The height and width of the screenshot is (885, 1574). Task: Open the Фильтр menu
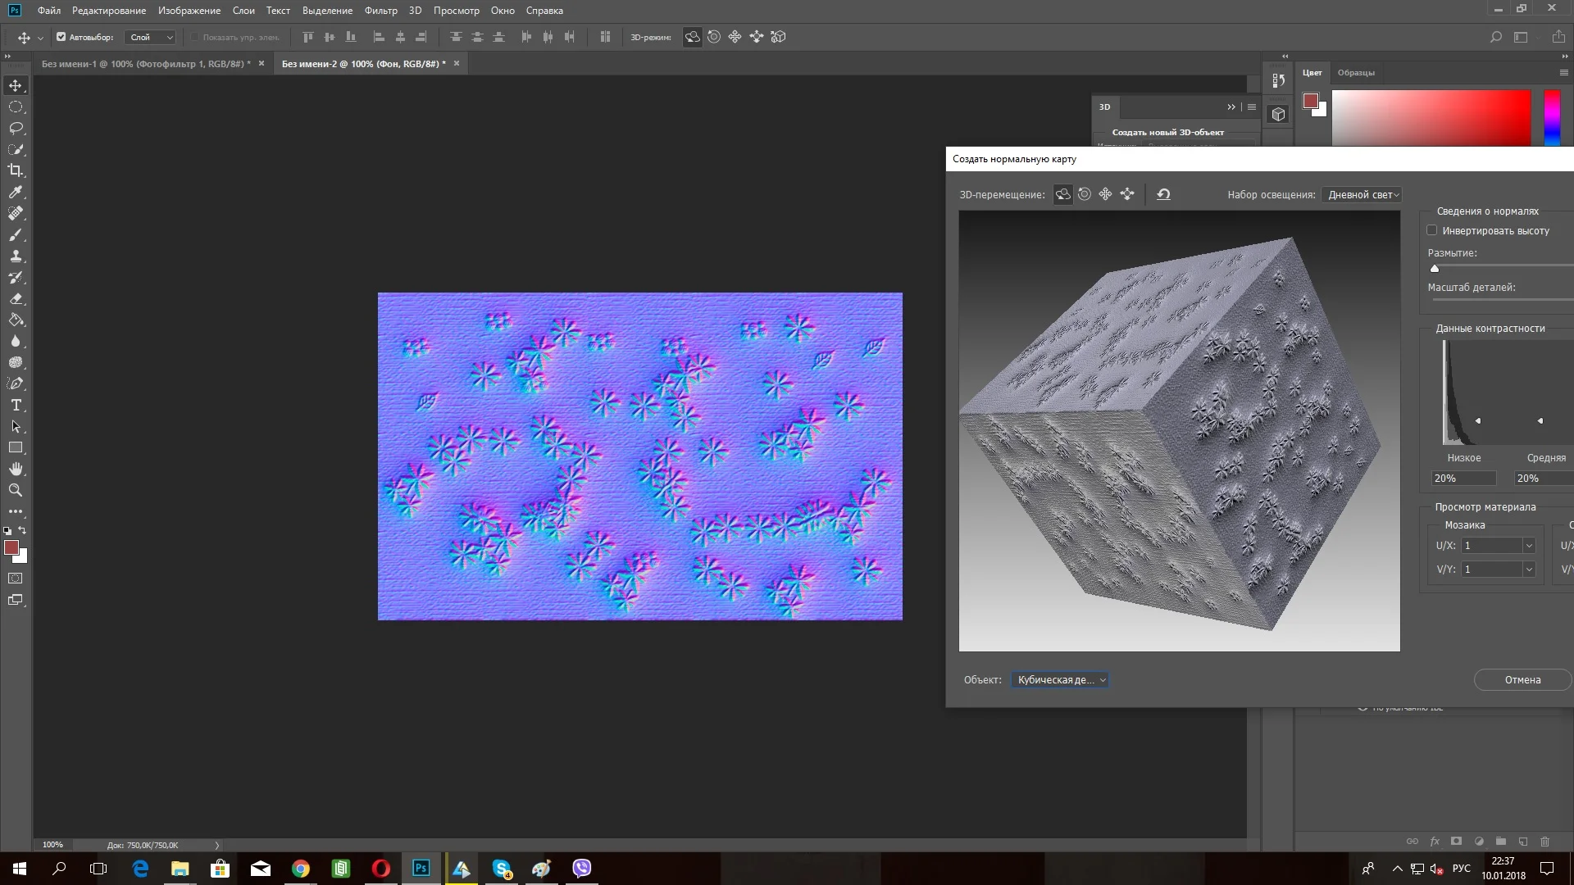click(380, 11)
